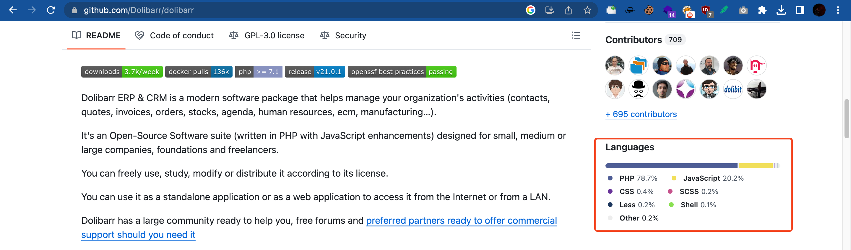
Task: Open the + 695 contributors link
Action: [641, 114]
